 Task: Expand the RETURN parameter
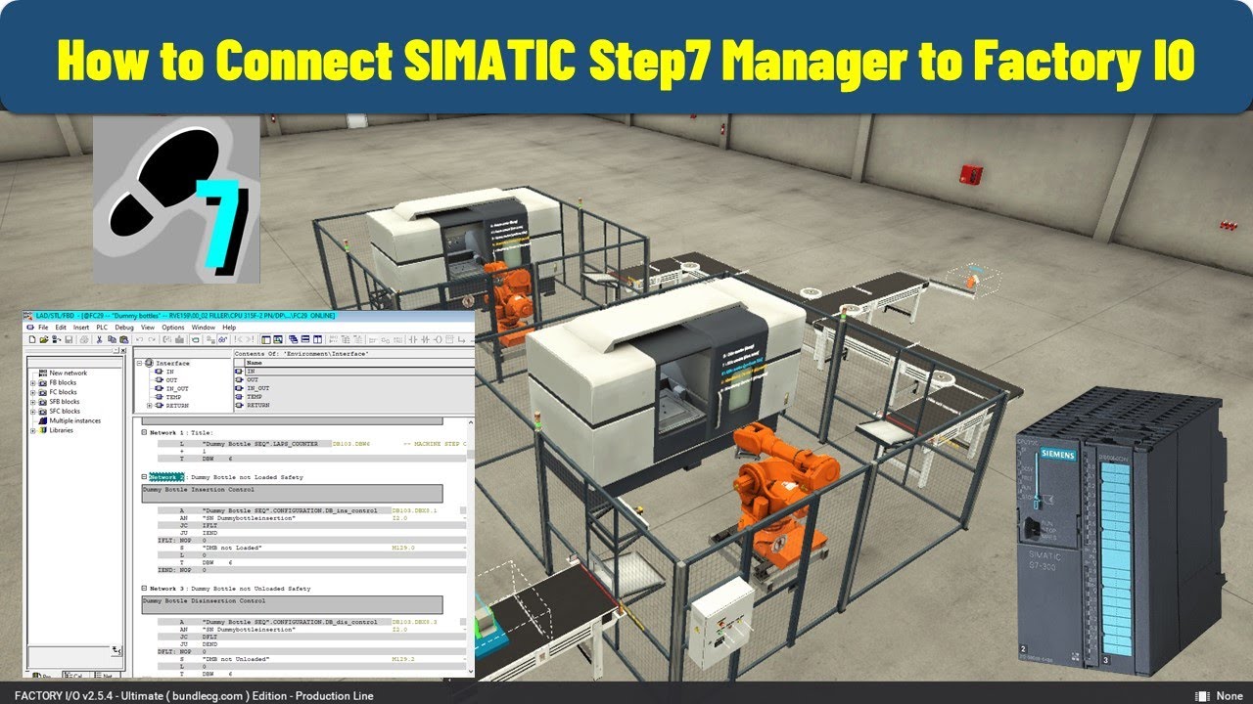(149, 406)
